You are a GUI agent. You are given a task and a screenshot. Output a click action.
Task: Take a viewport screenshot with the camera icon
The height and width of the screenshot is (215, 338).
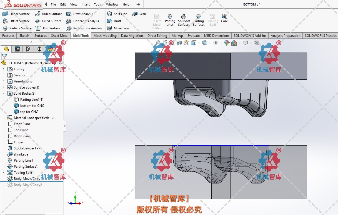click(x=256, y=43)
